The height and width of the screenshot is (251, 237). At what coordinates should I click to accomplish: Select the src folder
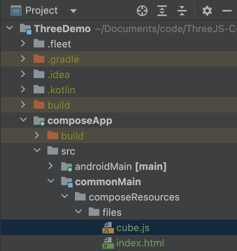click(68, 151)
